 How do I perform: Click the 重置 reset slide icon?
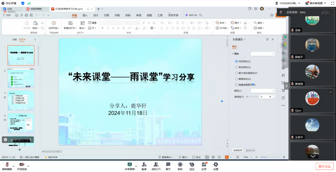(92, 23)
